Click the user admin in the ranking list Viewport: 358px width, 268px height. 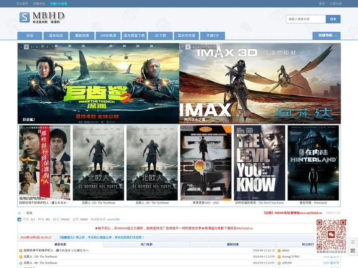click(285, 250)
